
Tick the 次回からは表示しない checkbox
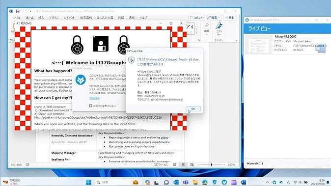[x=91, y=106]
